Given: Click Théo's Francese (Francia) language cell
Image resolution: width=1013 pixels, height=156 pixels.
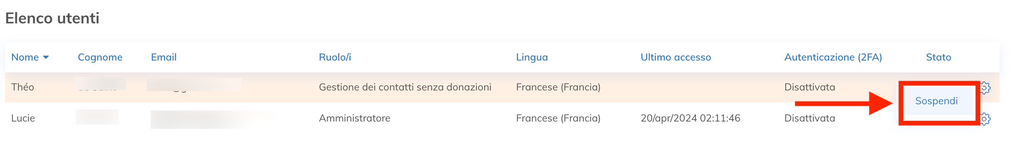Looking at the screenshot, I should (x=558, y=87).
